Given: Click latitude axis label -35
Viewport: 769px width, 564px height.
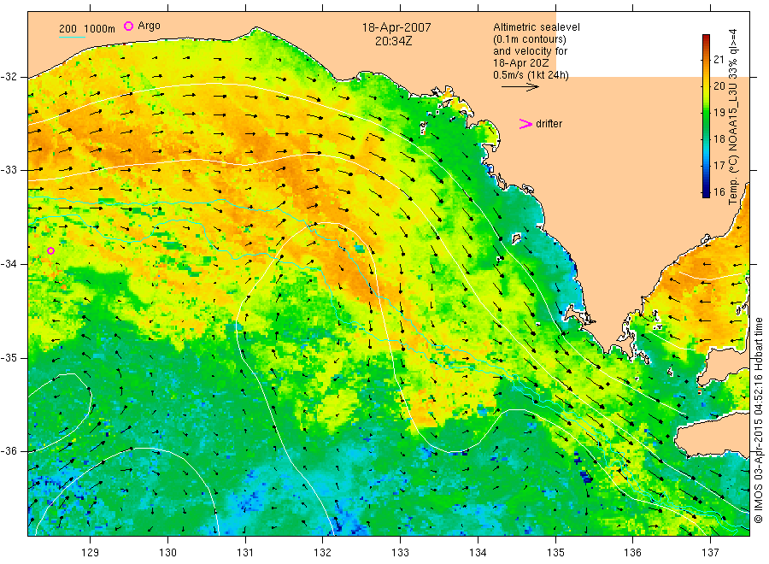Looking at the screenshot, I should point(9,357).
